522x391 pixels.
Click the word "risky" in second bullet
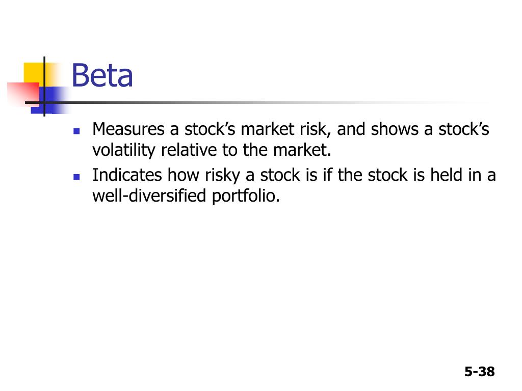click(222, 176)
